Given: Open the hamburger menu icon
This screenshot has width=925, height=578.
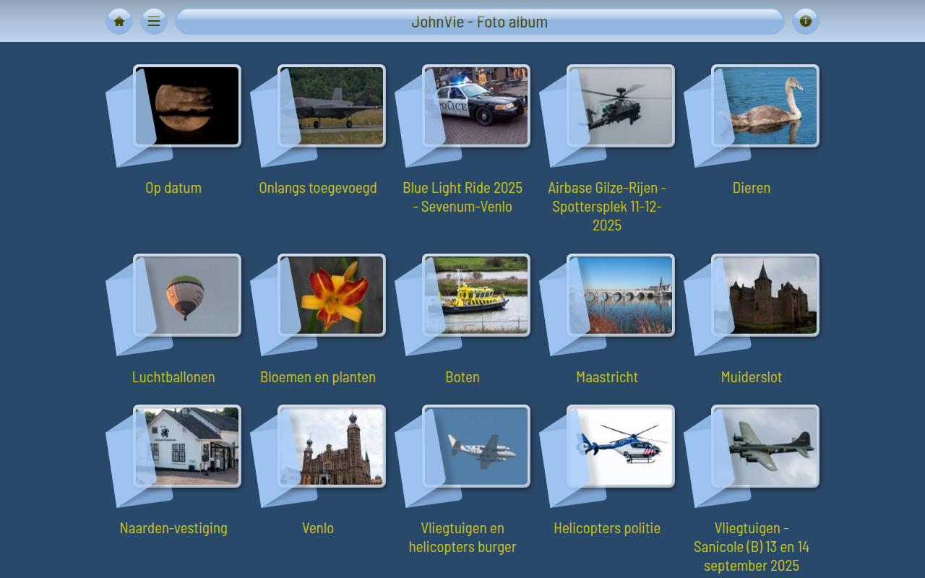Looking at the screenshot, I should (x=154, y=22).
